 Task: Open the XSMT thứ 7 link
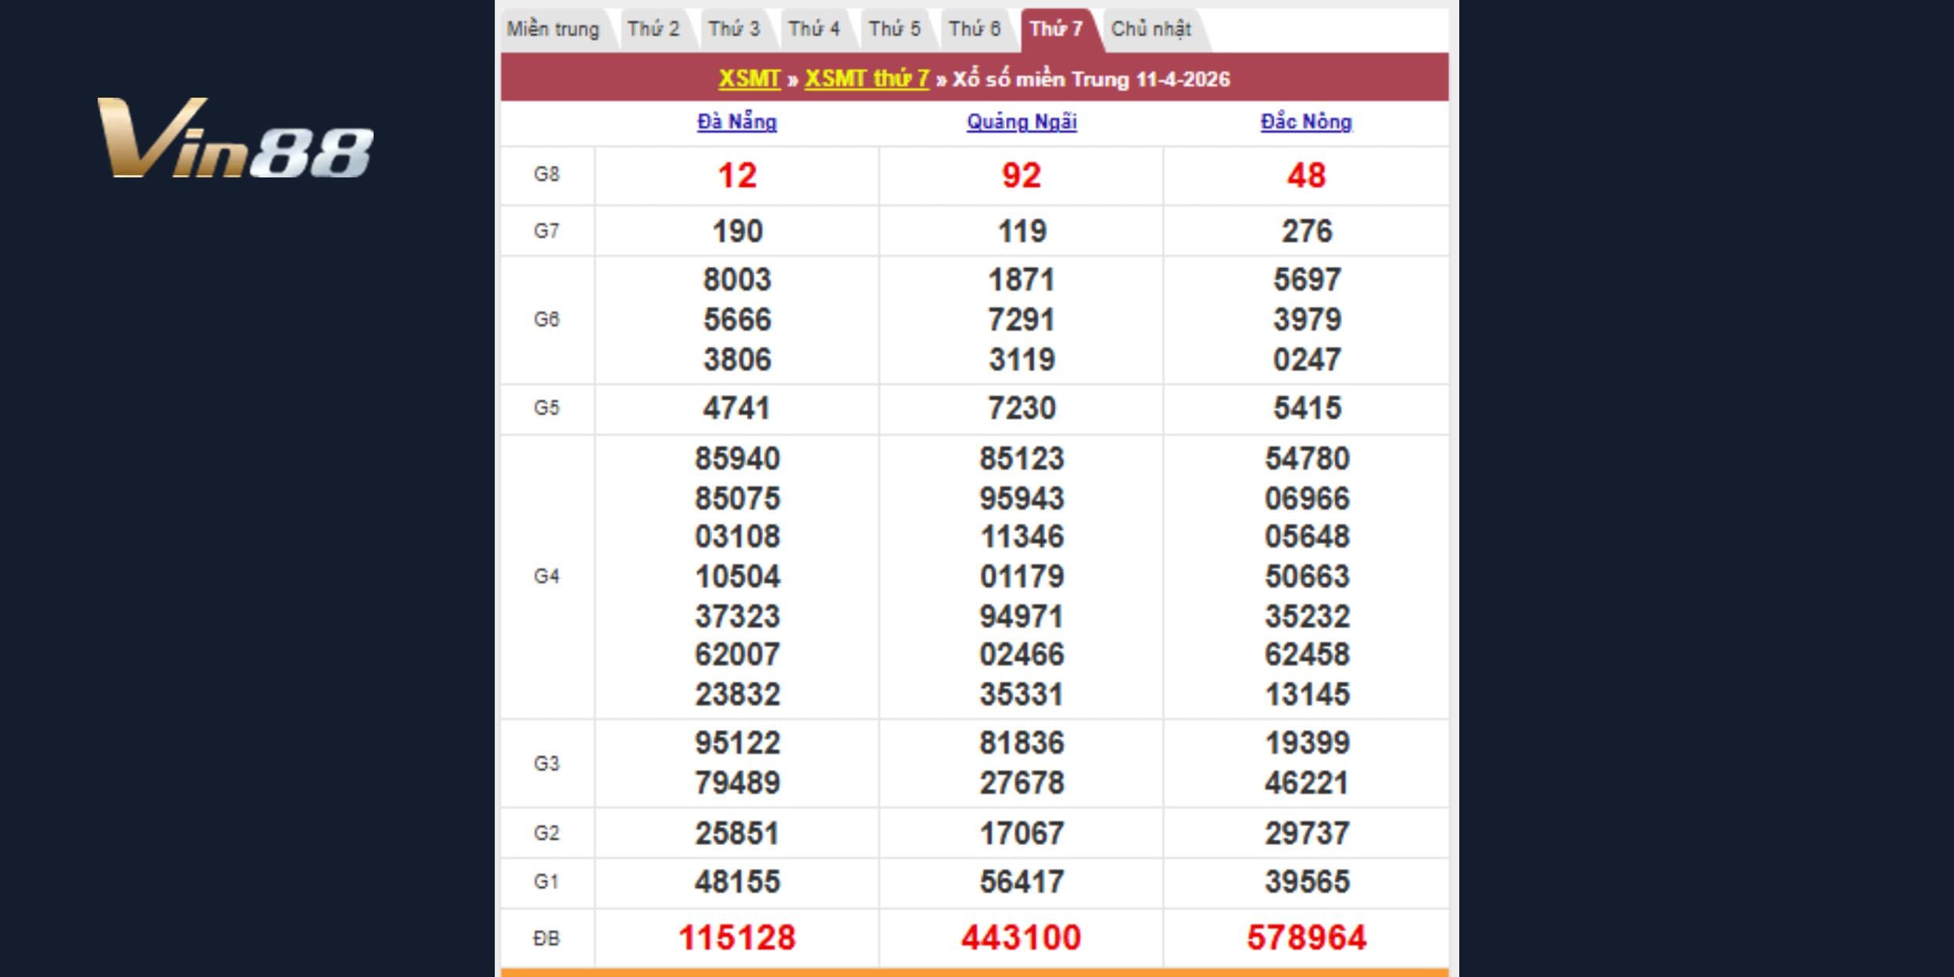867,79
